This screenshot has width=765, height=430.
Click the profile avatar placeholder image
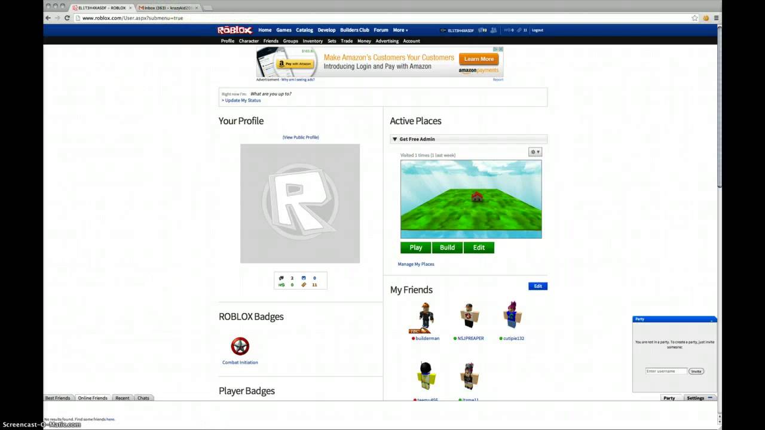tap(300, 203)
